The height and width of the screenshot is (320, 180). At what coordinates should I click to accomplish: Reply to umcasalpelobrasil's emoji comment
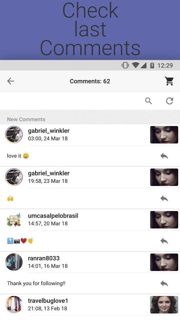pos(164,241)
